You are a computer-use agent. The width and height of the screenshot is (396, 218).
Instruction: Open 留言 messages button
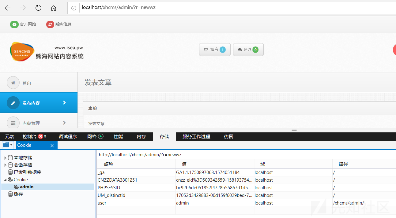tap(215, 50)
